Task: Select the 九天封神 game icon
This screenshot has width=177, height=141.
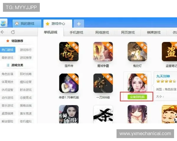Action: coord(137,83)
